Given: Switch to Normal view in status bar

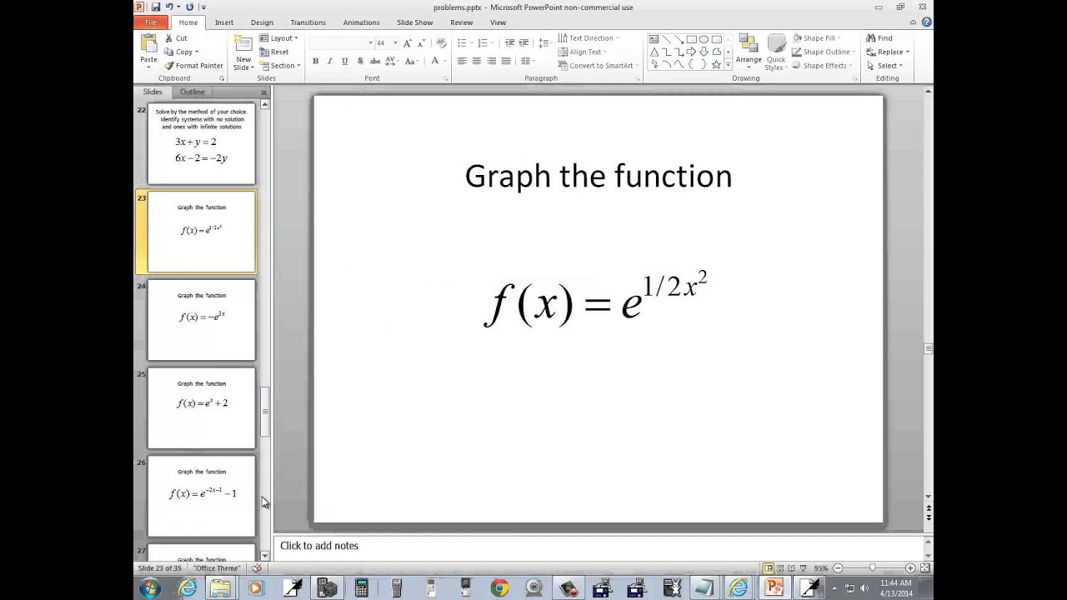Looking at the screenshot, I should (x=768, y=568).
